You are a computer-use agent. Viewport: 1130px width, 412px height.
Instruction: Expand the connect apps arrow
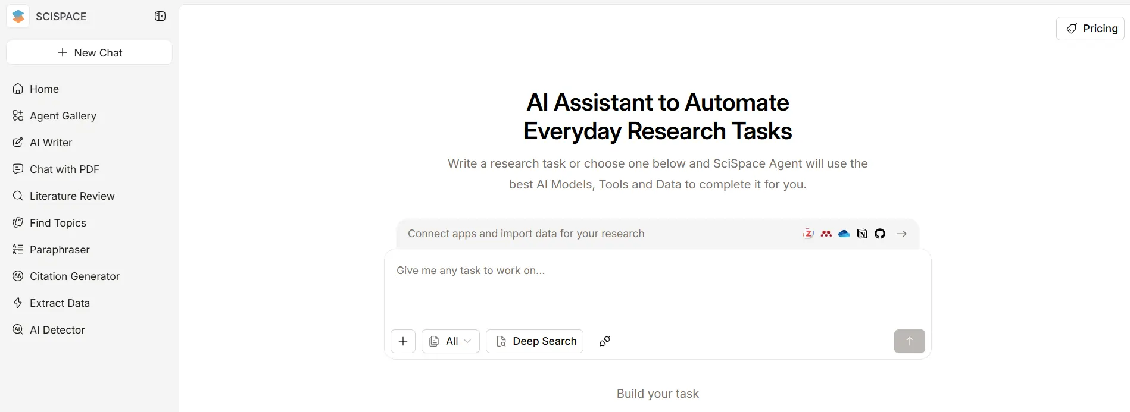901,234
